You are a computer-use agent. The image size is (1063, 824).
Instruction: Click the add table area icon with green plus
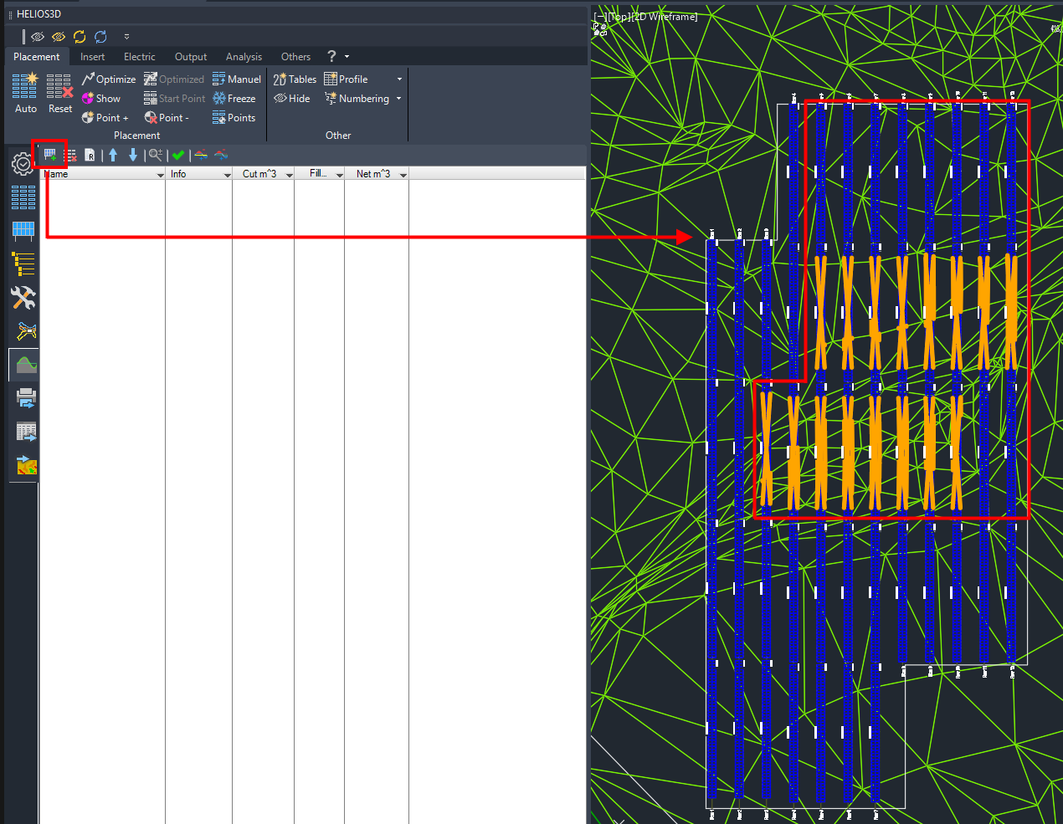tap(50, 155)
